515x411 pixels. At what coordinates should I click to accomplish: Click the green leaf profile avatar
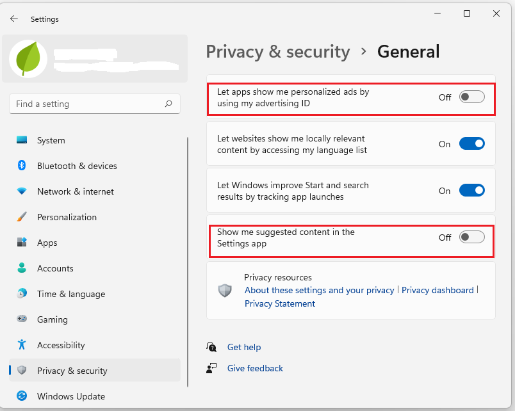pyautogui.click(x=28, y=59)
